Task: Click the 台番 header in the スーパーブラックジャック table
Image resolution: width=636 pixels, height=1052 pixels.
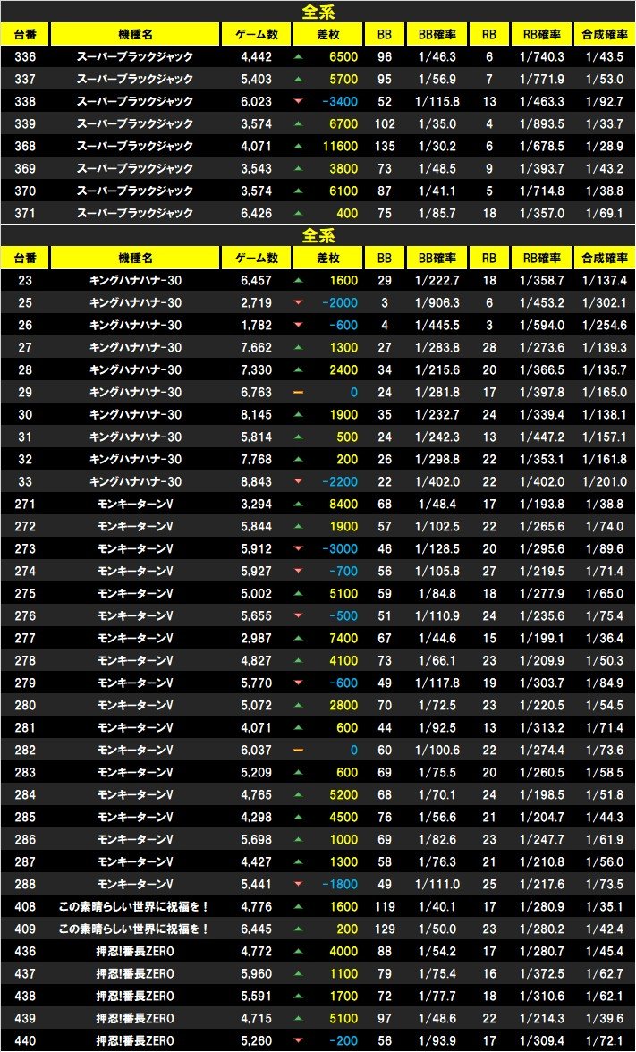Action: pos(25,34)
